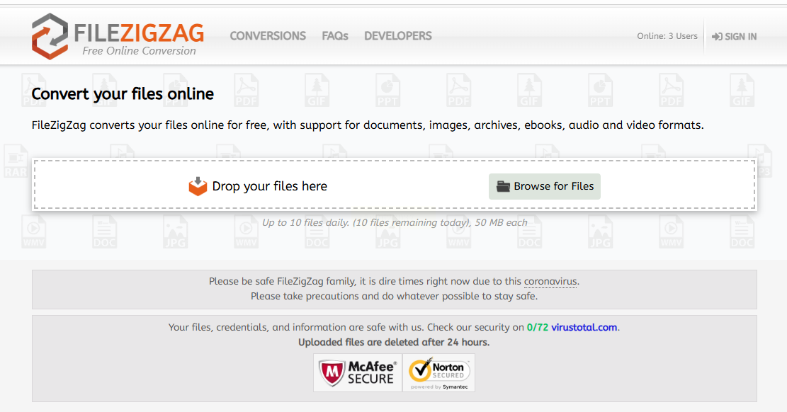
Task: Click Uploaded files are deleted after 24 hours
Action: [394, 342]
